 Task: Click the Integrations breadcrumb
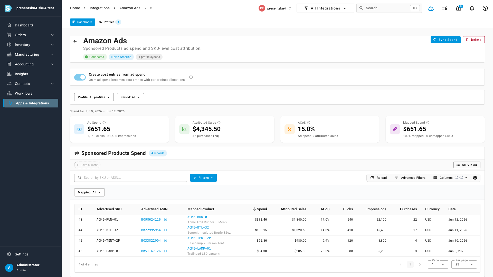100,8
